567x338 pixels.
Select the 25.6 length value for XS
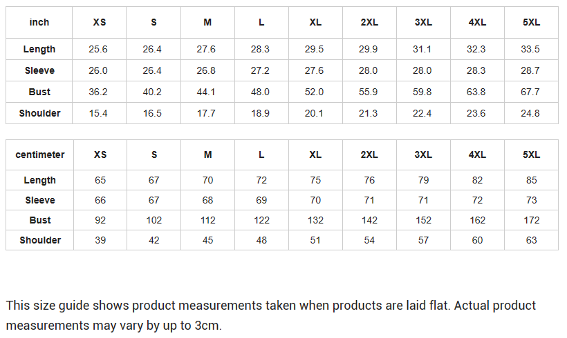pos(100,49)
